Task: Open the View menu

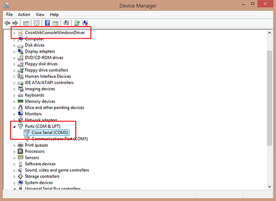Action: pyautogui.click(x=40, y=15)
